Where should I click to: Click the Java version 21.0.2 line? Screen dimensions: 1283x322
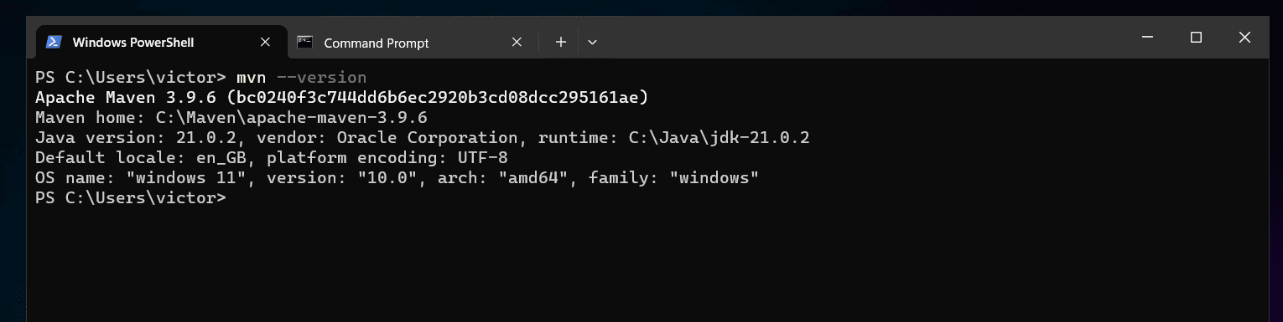(x=423, y=137)
